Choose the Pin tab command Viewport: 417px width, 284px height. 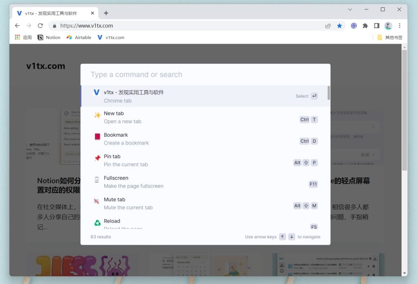[204, 160]
